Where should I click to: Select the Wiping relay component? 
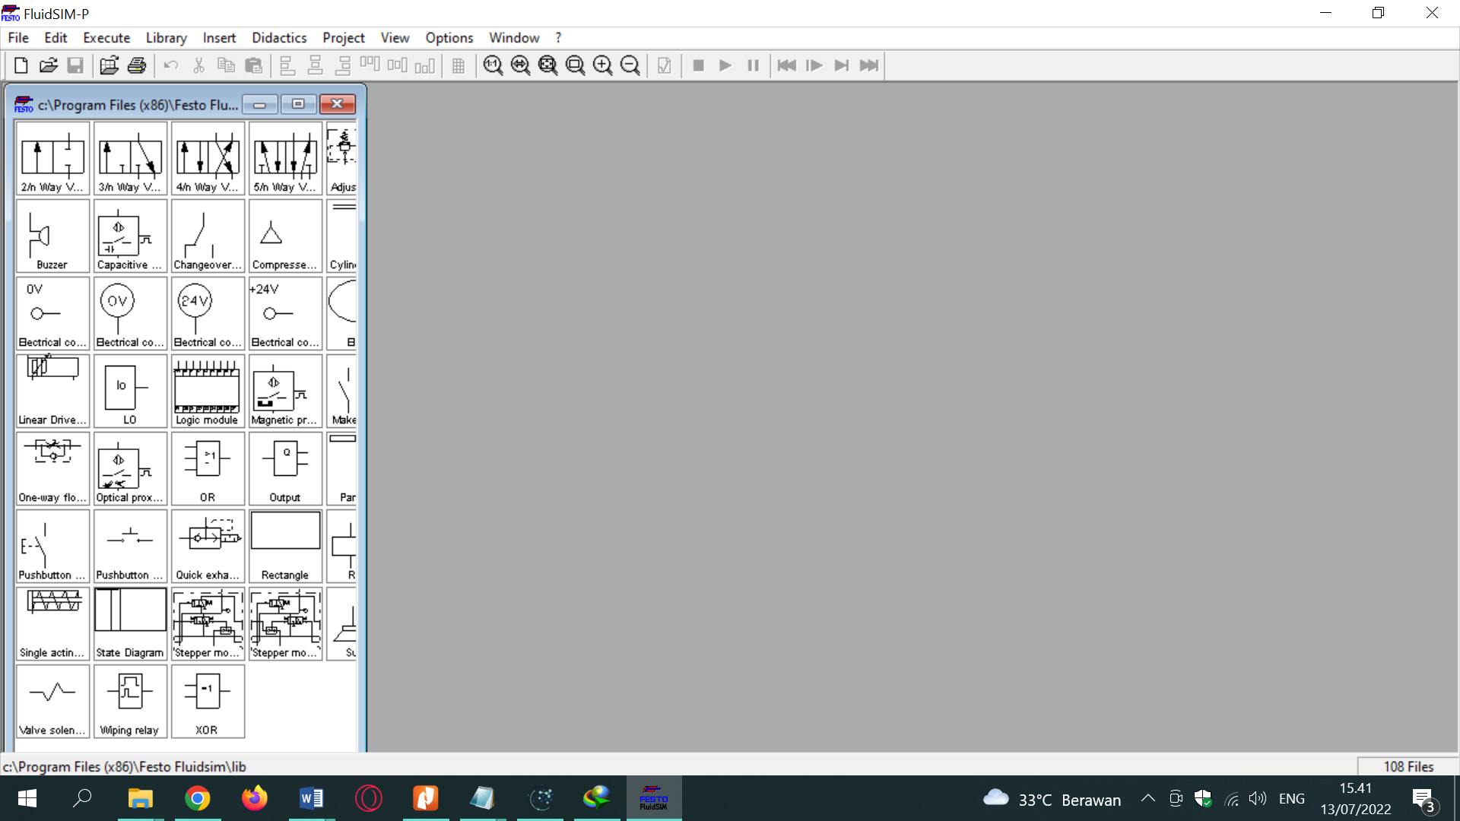point(130,701)
